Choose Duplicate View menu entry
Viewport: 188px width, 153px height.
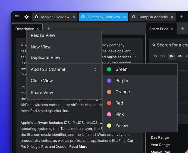tap(46, 58)
